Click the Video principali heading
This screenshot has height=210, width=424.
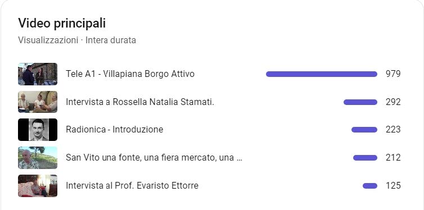tap(62, 23)
